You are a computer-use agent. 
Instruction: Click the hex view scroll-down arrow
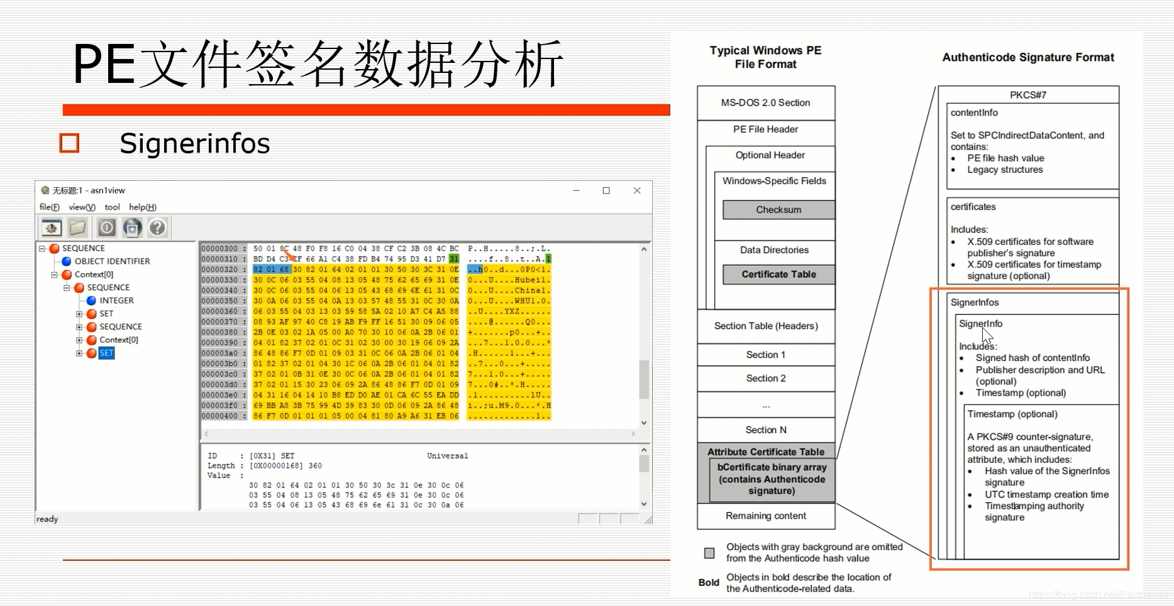(644, 423)
